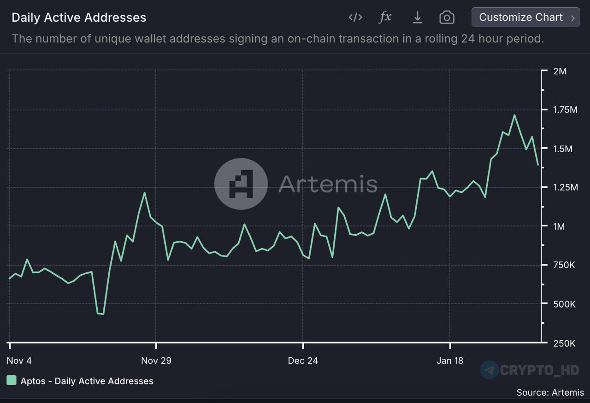Select the chart description about unique wallet addresses
This screenshot has height=403, width=590.
coord(278,39)
